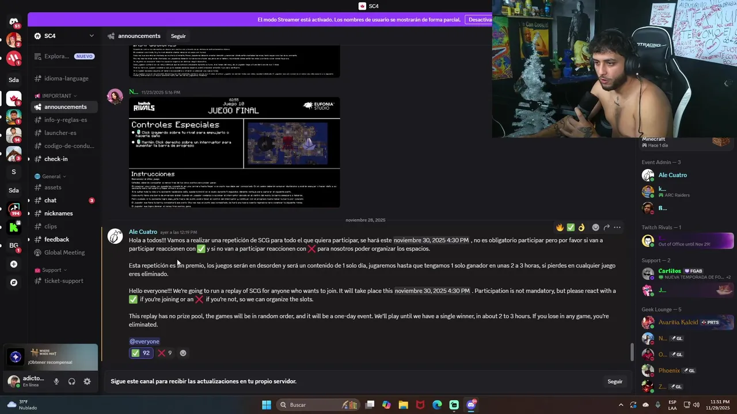Click the message list scrollbar thumb

tap(632, 352)
